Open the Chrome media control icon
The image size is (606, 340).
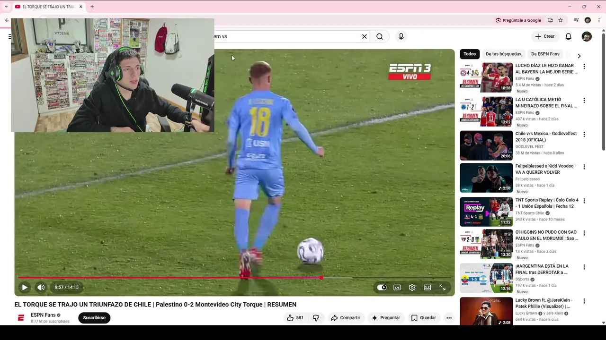click(576, 20)
